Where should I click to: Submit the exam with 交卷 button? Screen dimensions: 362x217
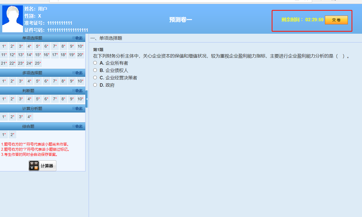(336, 20)
